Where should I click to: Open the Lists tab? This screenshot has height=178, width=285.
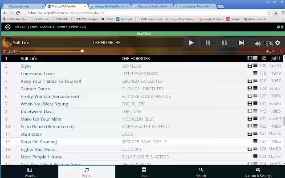point(144,172)
